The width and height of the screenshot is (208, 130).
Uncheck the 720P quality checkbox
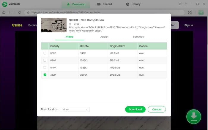[x=45, y=75]
